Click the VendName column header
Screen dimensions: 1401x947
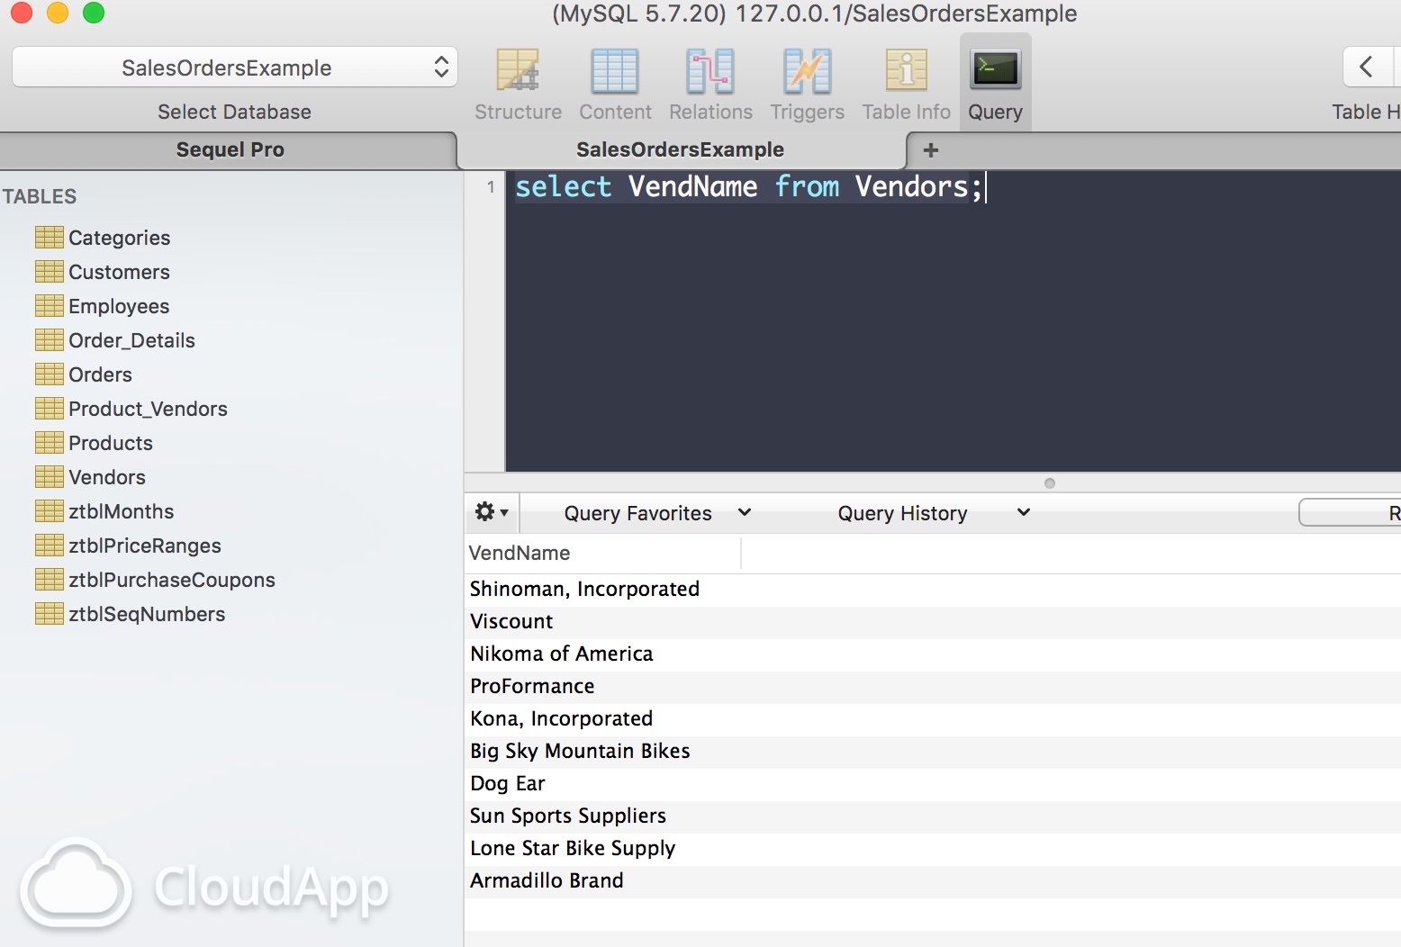tap(603, 554)
